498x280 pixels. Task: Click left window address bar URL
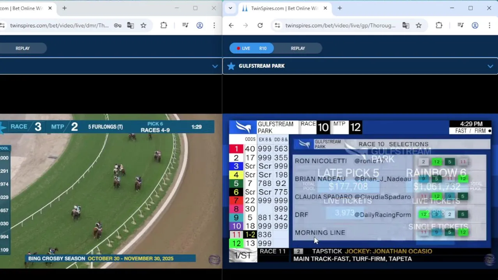click(x=59, y=25)
